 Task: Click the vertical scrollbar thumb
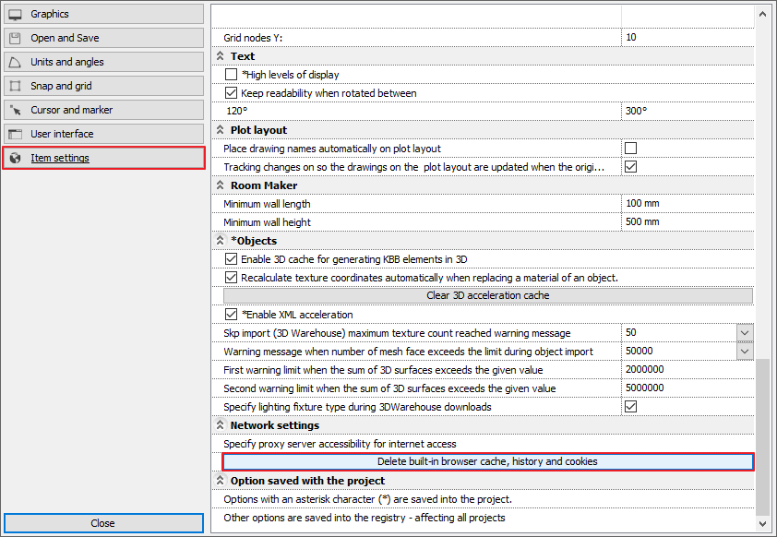point(762,437)
